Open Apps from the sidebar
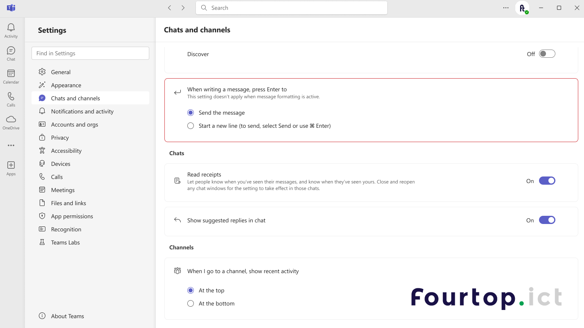Image resolution: width=584 pixels, height=328 pixels. tap(11, 167)
